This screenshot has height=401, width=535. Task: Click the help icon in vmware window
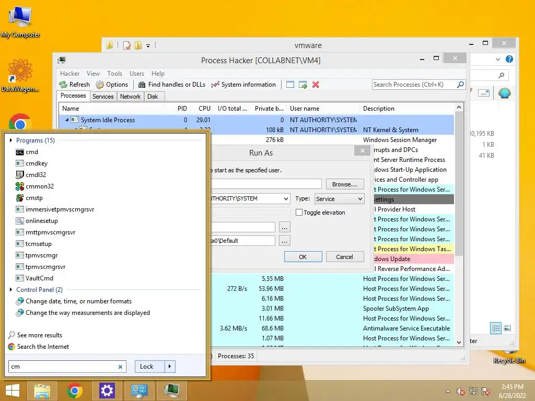(x=509, y=59)
